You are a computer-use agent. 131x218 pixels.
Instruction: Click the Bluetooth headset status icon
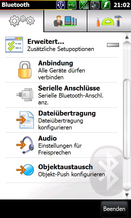coord(61,5)
